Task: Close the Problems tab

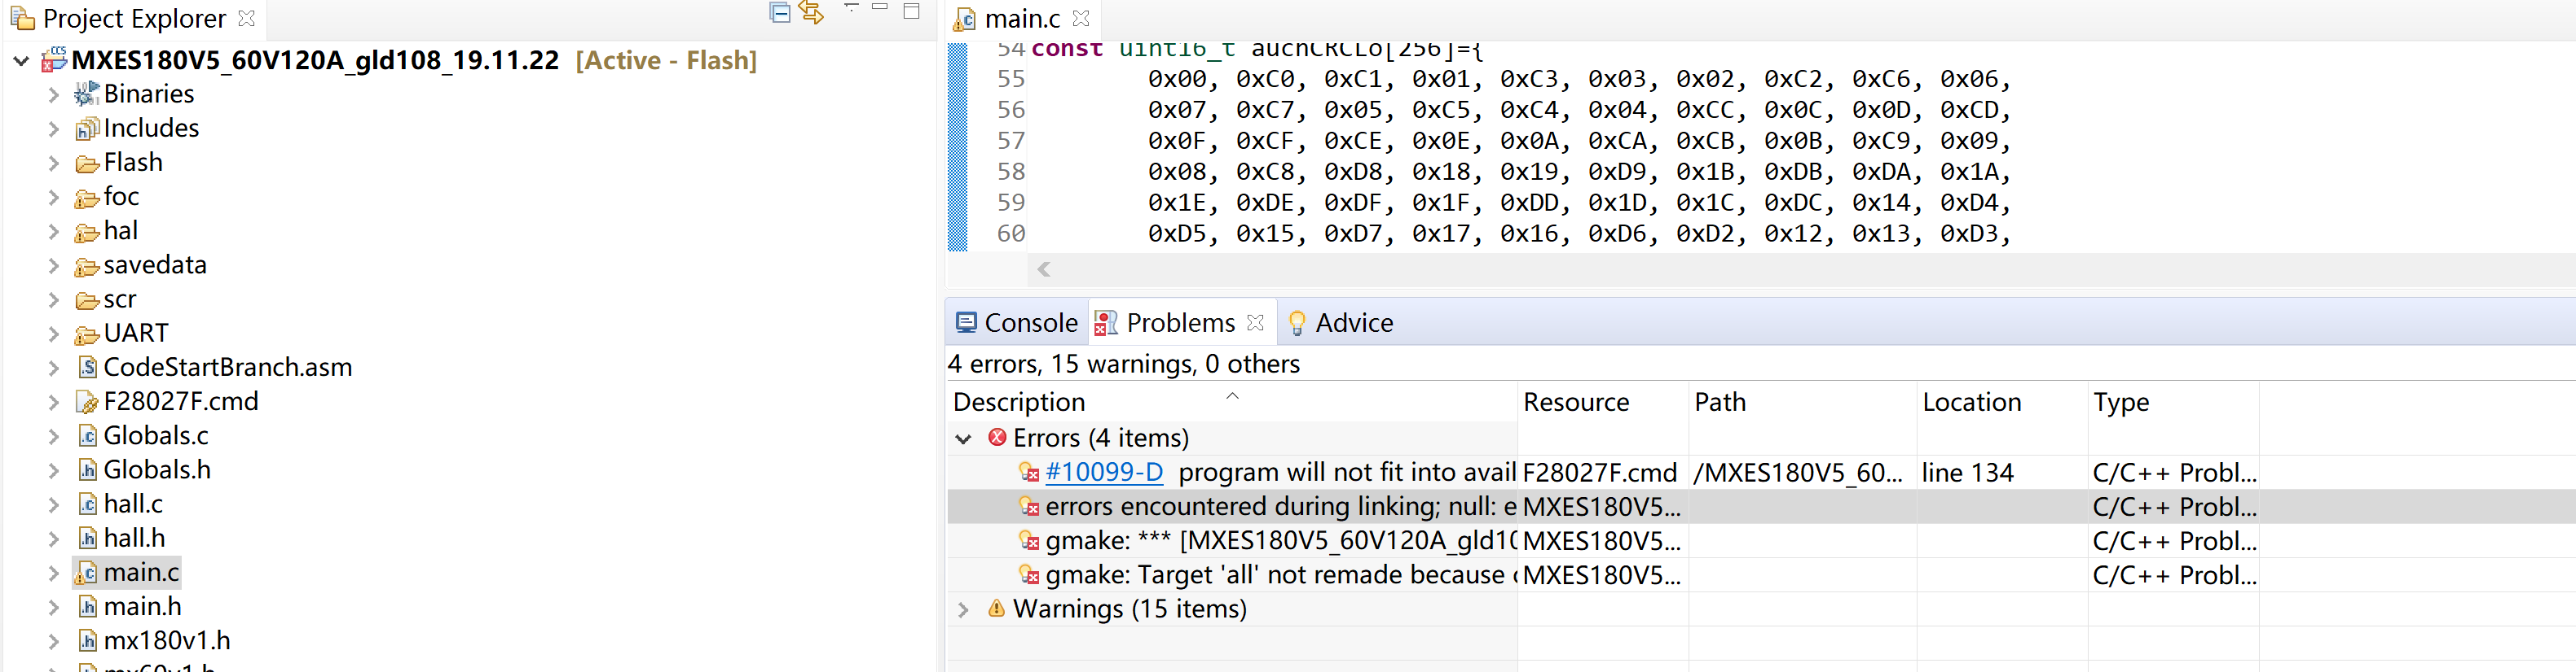Action: [x=1255, y=322]
